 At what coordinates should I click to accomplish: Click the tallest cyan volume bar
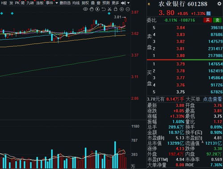point(115,155)
